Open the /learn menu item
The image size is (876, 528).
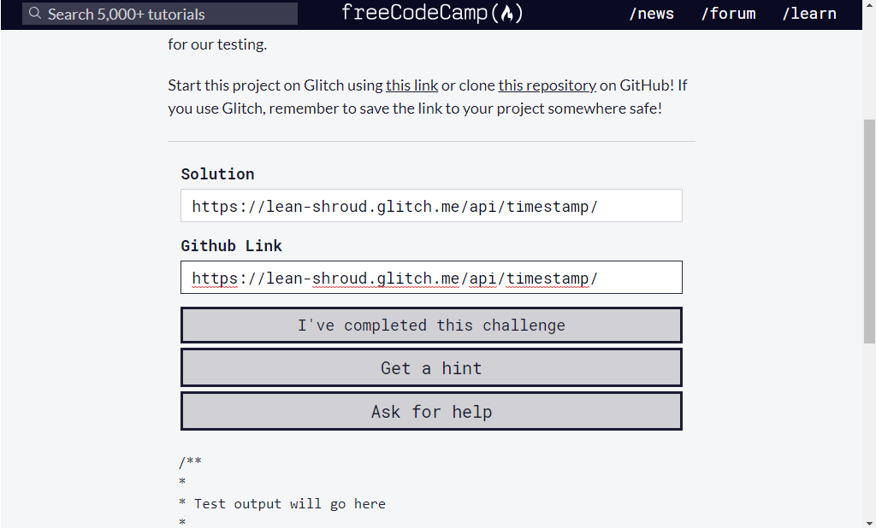(808, 13)
